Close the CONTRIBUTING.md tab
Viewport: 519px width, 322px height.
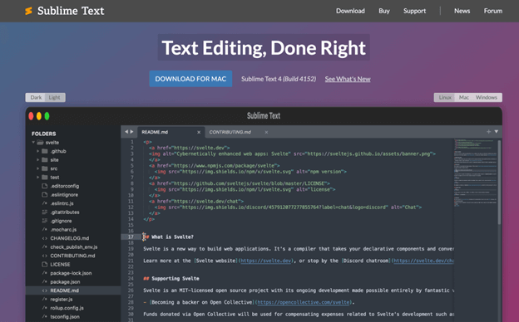click(266, 132)
